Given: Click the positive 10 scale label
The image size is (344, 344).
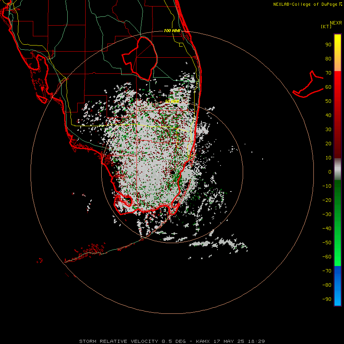Looking at the screenshot, I should 328,158.
